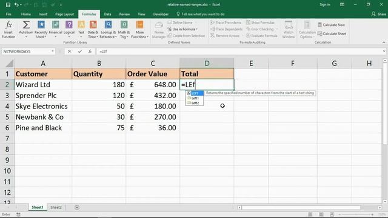Click cell with Wizard Ltd
This screenshot has height=218, width=388.
click(43, 85)
